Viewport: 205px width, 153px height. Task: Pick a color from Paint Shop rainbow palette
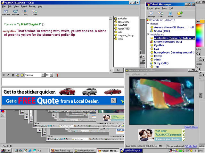(x=200, y=35)
